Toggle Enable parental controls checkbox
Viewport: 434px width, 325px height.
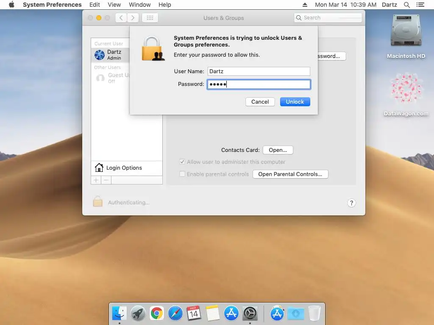pyautogui.click(x=182, y=174)
